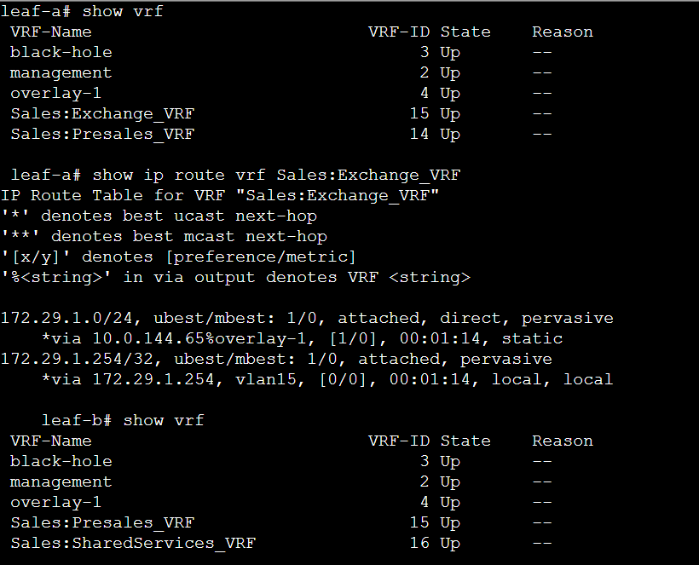Click the 172.29.1.0/24 route prefix

pyautogui.click(x=56, y=318)
